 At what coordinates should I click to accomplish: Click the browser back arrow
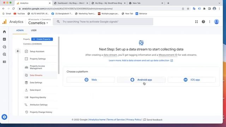(x=4, y=8)
